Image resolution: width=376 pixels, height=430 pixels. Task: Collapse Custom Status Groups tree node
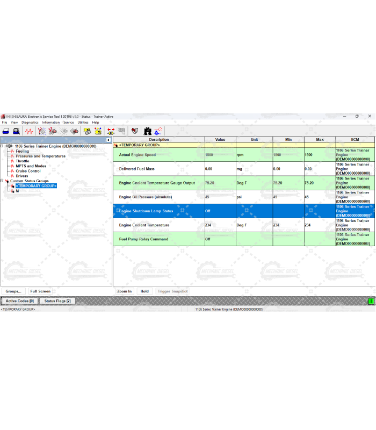coord(2,181)
